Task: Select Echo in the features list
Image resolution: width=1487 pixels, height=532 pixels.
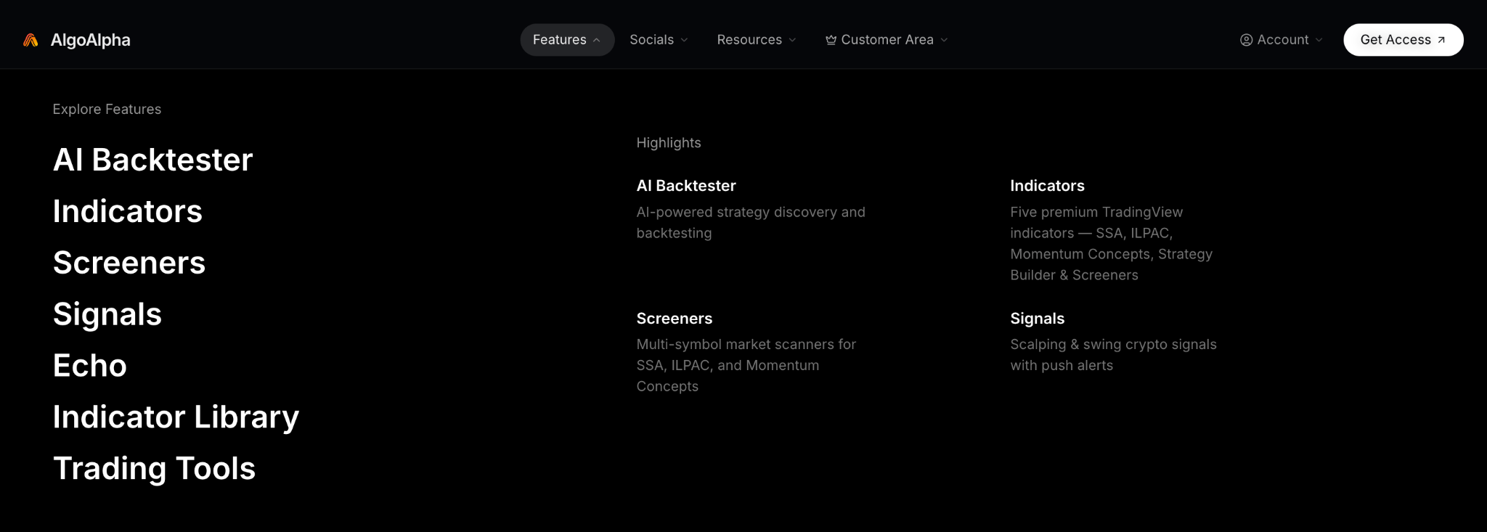Action: point(90,366)
